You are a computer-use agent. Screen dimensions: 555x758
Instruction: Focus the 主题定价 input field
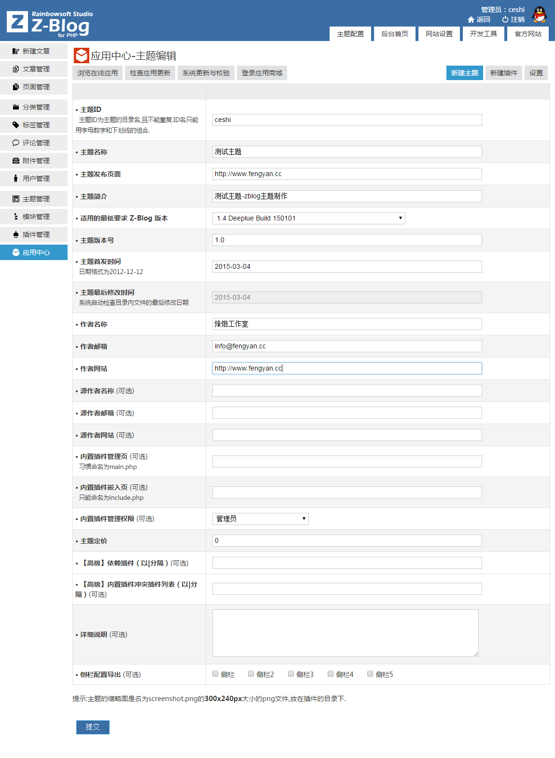(x=347, y=540)
